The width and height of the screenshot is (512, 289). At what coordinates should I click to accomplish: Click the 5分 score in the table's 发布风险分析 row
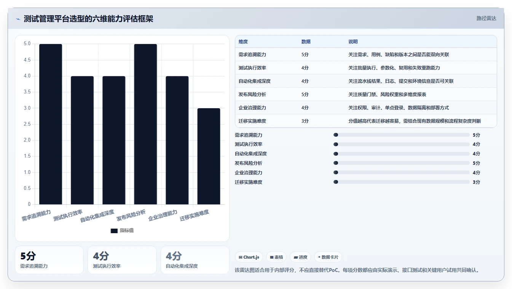[305, 95]
